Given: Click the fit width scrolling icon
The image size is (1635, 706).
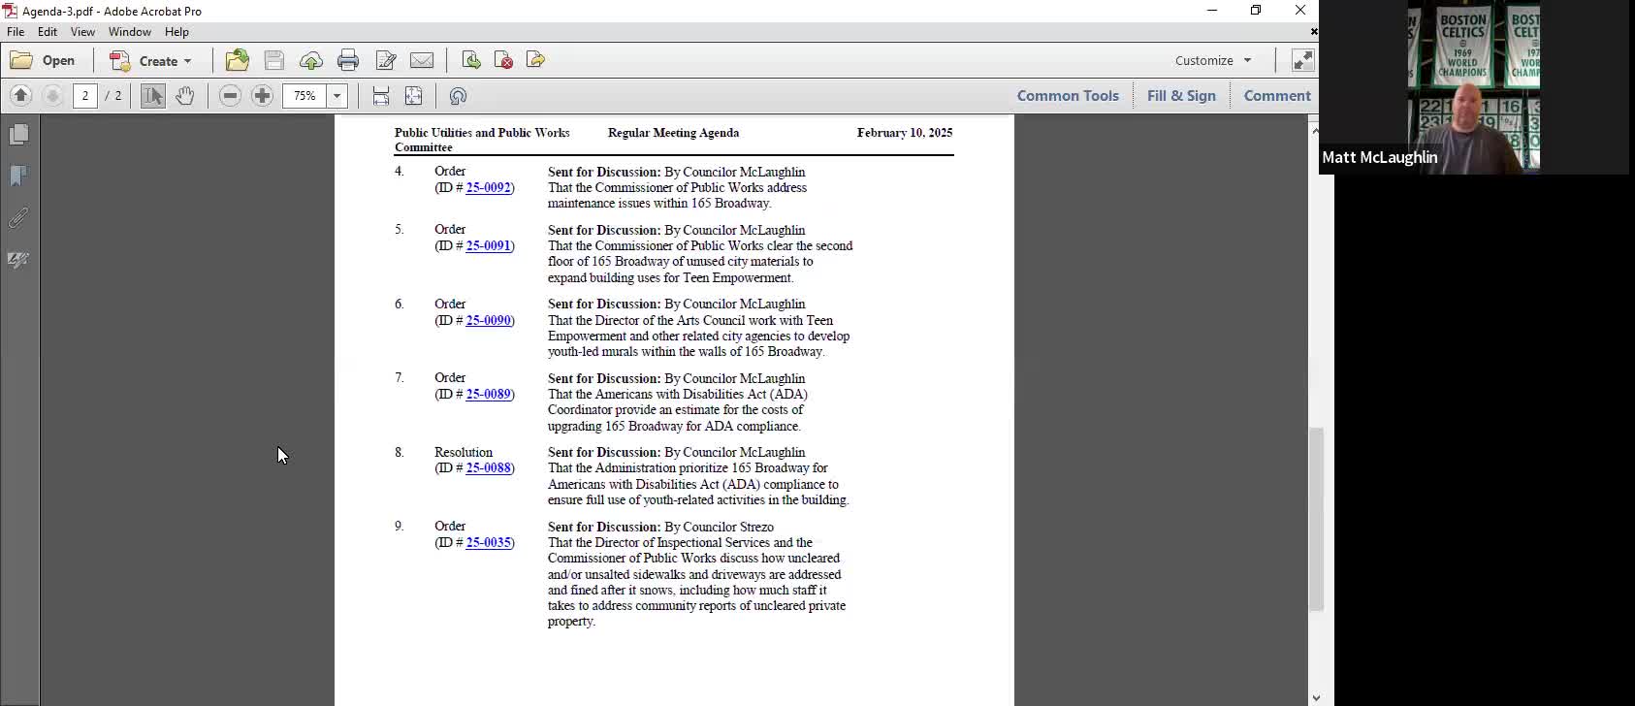Looking at the screenshot, I should click(381, 95).
